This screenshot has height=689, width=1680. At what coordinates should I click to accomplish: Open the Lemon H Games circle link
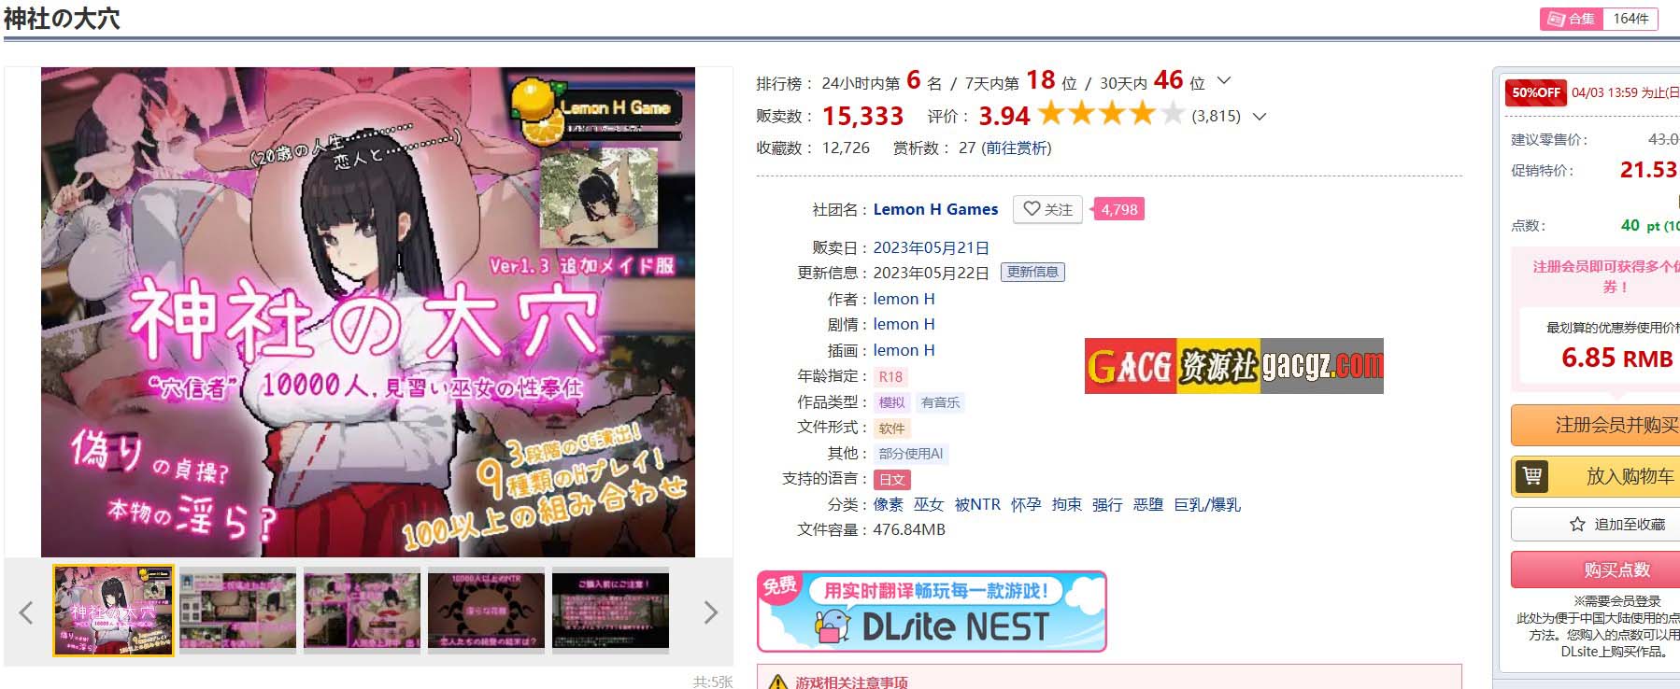[935, 209]
